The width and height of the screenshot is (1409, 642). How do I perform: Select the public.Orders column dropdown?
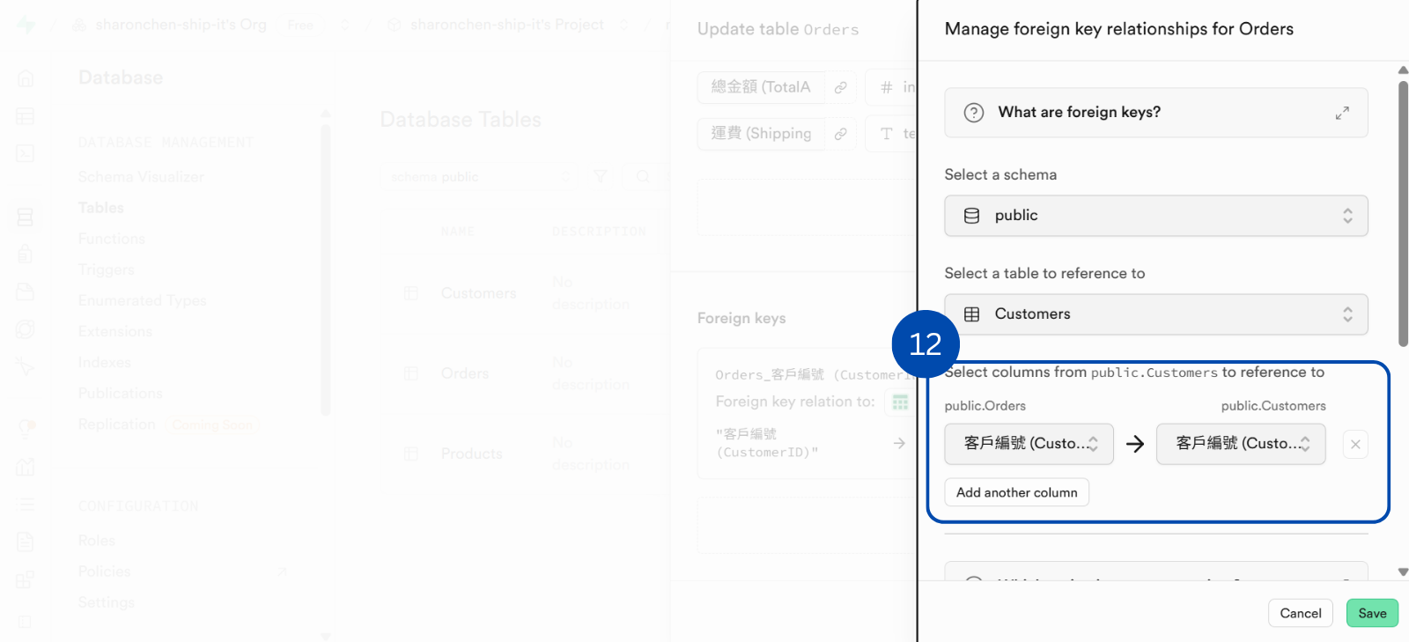pos(1029,444)
